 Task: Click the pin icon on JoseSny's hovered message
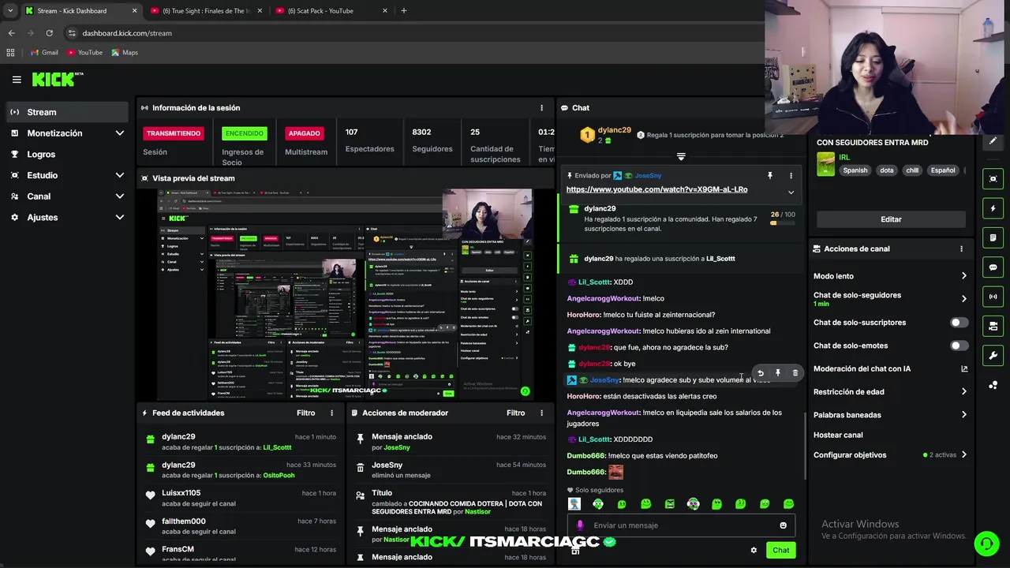778,373
